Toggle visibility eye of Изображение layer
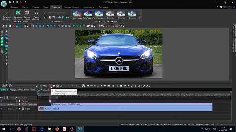The image size is (236, 132). coord(1,104)
